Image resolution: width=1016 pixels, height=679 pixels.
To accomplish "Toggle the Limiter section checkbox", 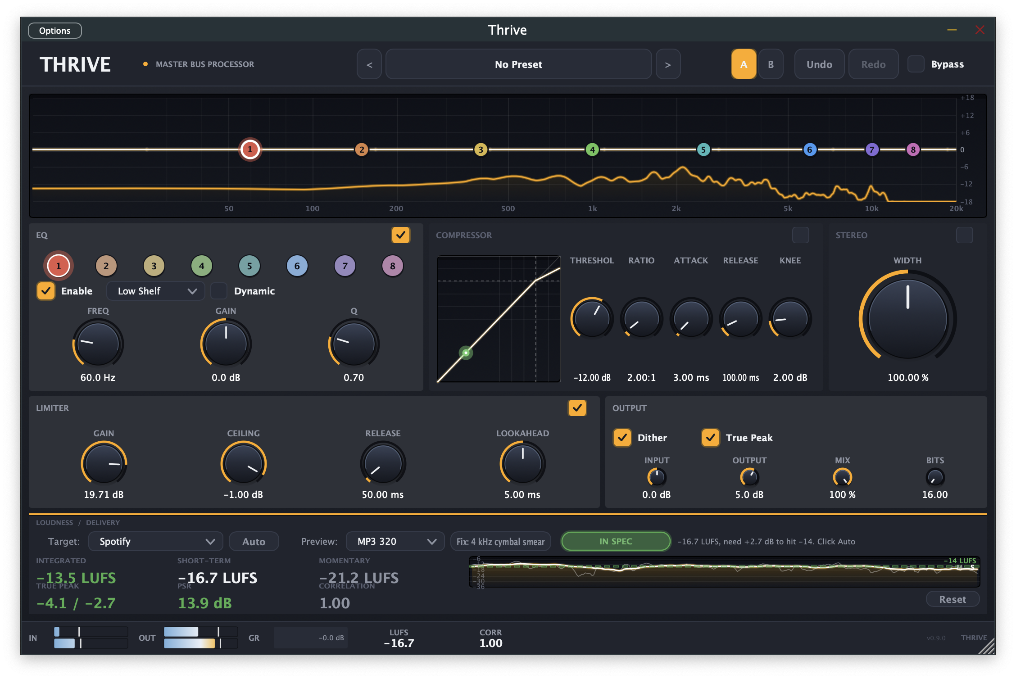I will [577, 408].
